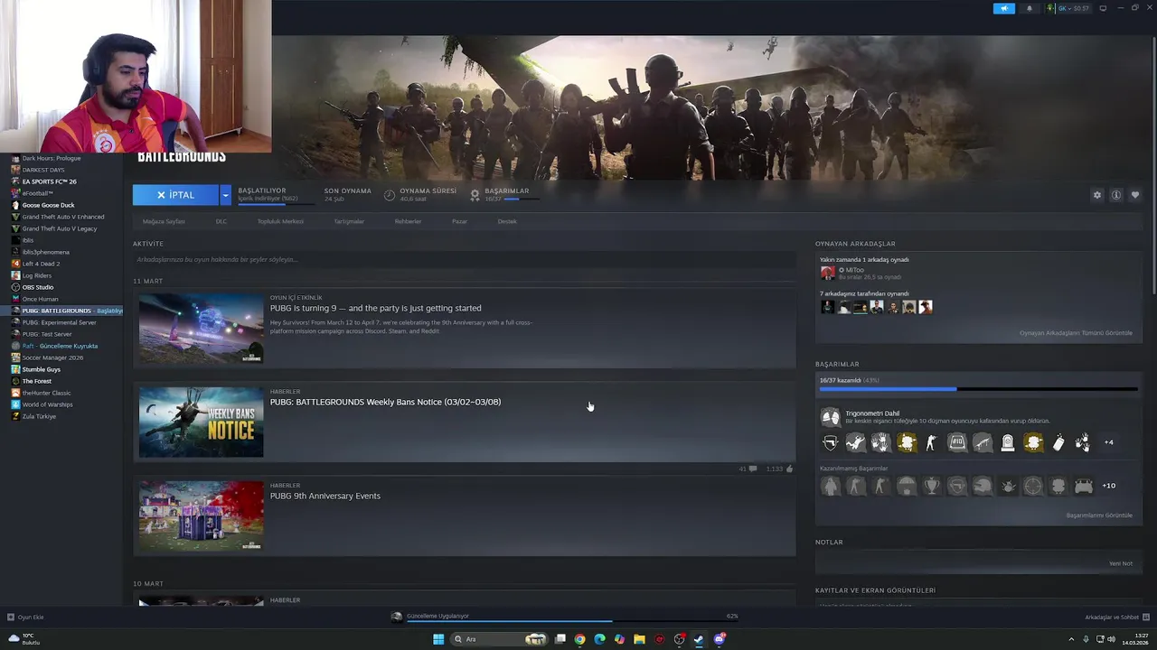Open the Pazar tab
Viewport: 1157px width, 650px height.
coord(459,221)
